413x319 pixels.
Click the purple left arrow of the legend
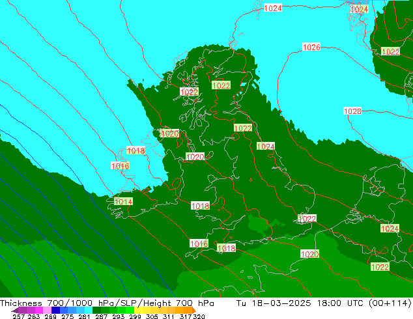click(15, 311)
